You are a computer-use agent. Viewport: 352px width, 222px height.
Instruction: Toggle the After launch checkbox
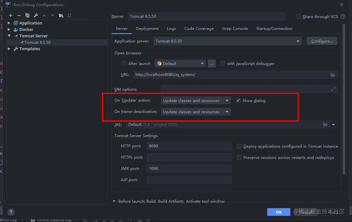pos(124,64)
